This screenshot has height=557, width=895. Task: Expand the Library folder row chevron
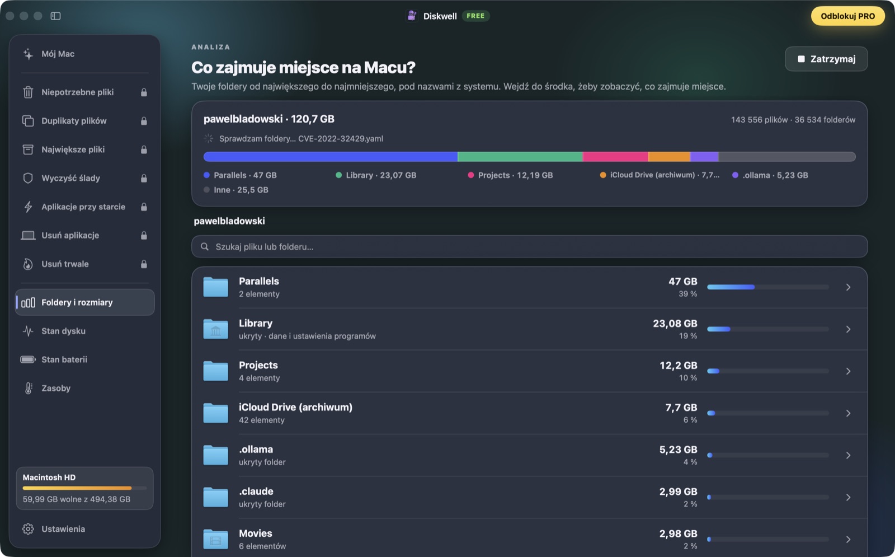pyautogui.click(x=848, y=329)
